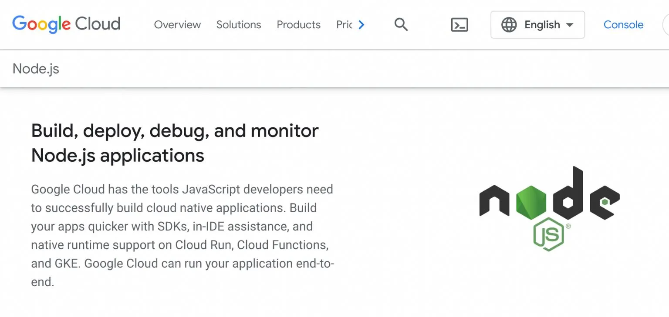Click the globe icon in language selector
Viewport: 669px width, 317px height.
tap(508, 25)
